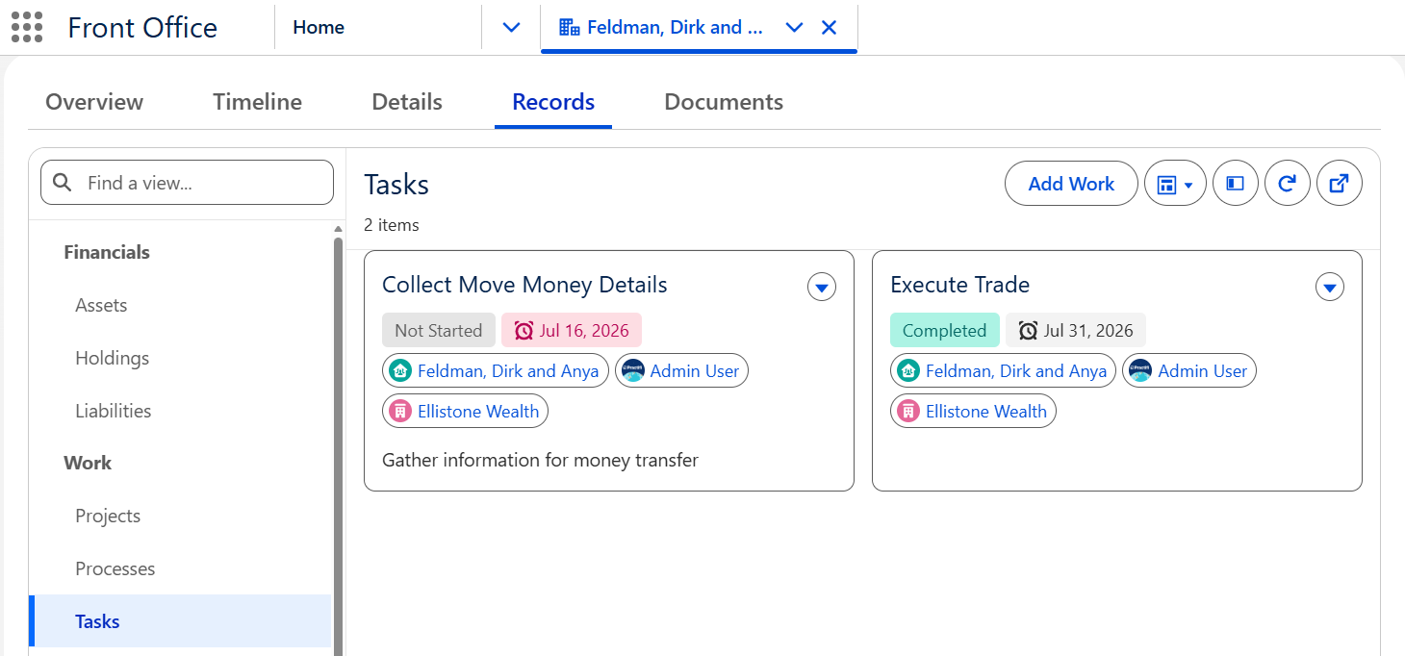Open Ellistone Wealth in Collect Move Money card
Viewport: 1405px width, 656px height.
(478, 412)
